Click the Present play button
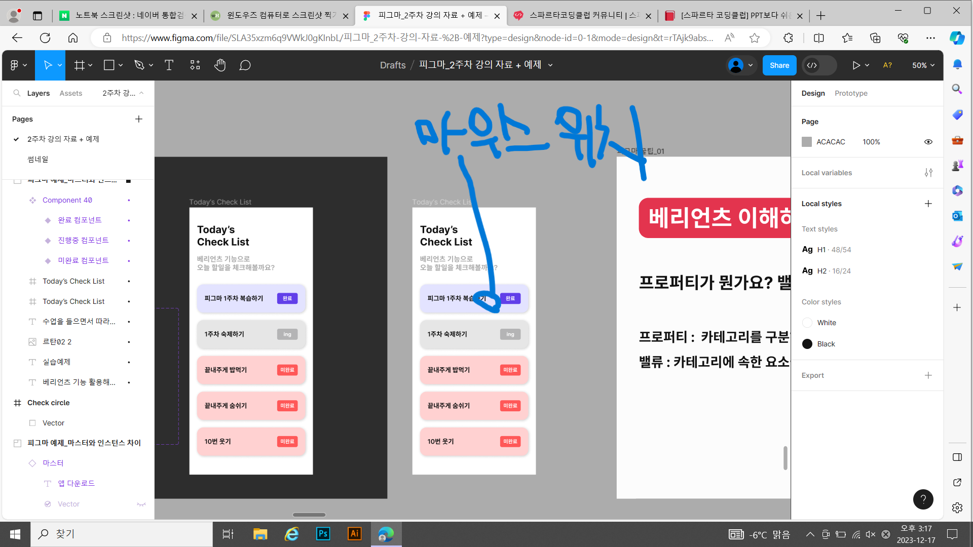 (x=856, y=65)
